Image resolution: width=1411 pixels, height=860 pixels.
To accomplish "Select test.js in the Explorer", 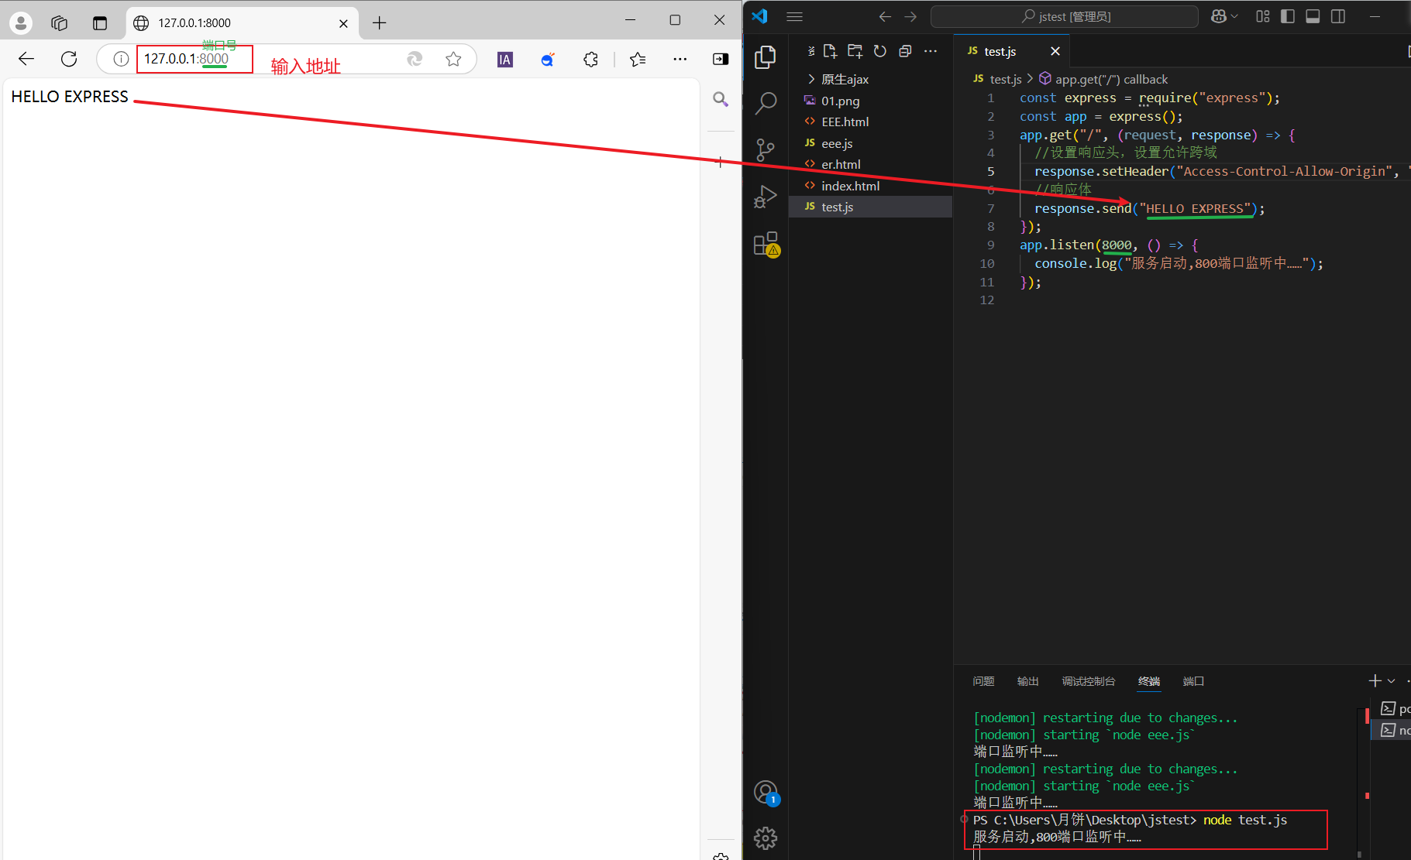I will [870, 207].
